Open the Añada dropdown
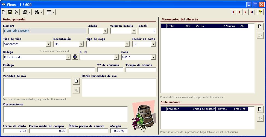 tap(105, 31)
